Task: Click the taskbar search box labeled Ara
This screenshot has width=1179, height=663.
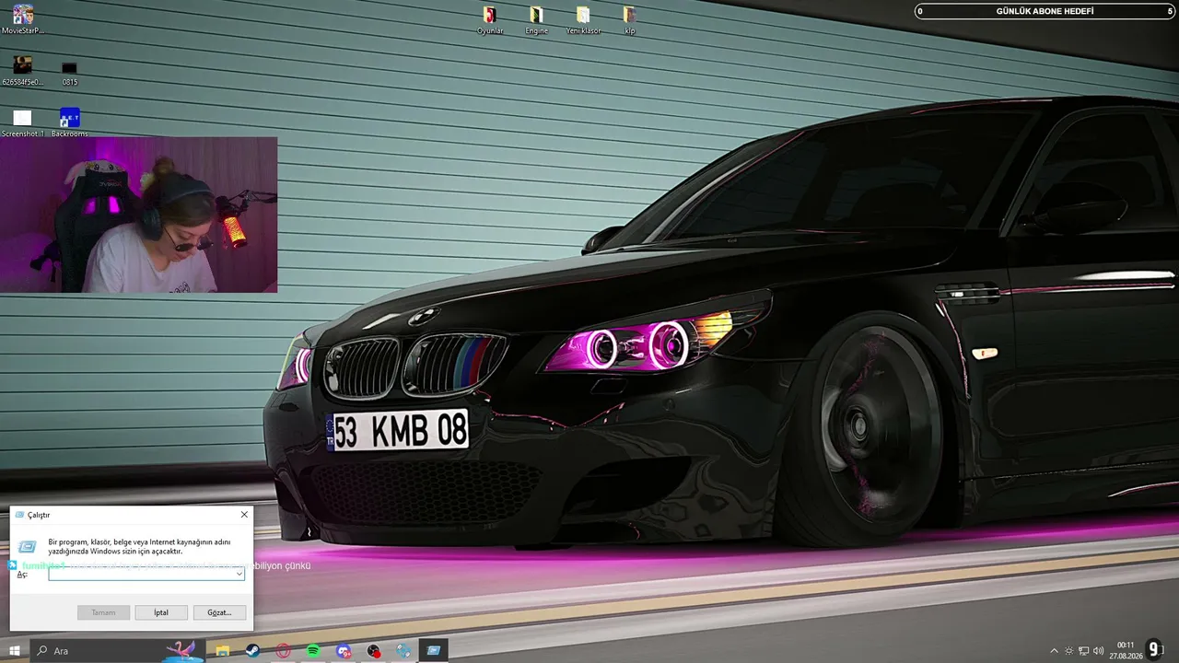Action: point(120,650)
